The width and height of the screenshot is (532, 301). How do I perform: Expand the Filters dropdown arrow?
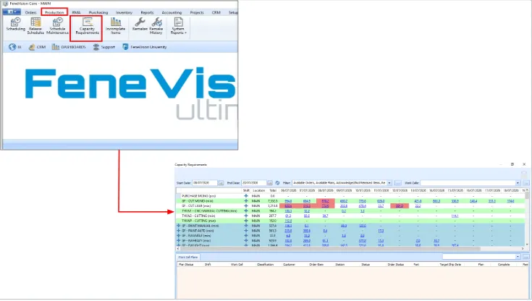pyautogui.click(x=389, y=183)
